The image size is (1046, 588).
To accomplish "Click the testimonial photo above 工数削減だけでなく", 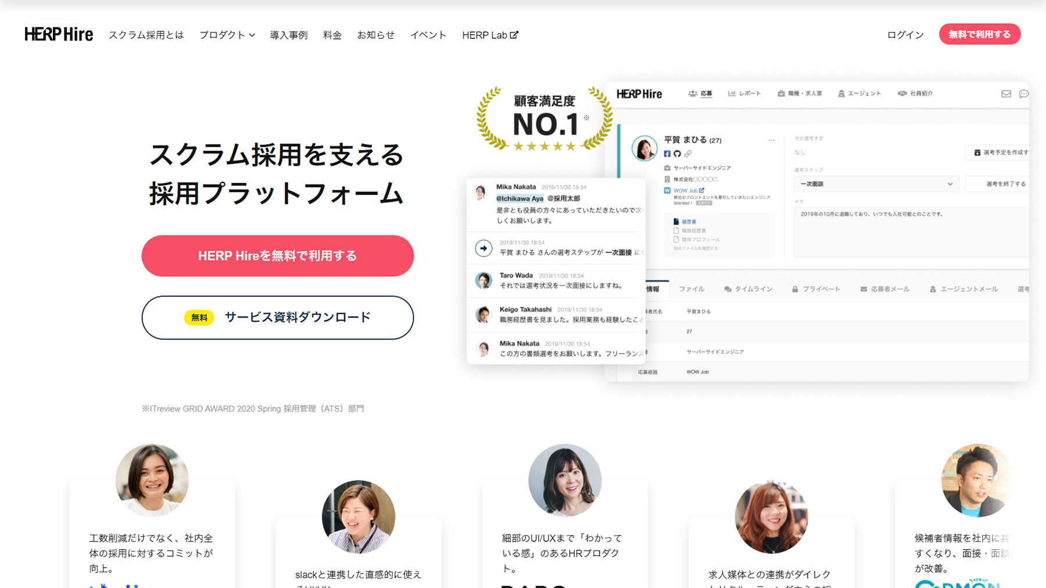I will (152, 481).
